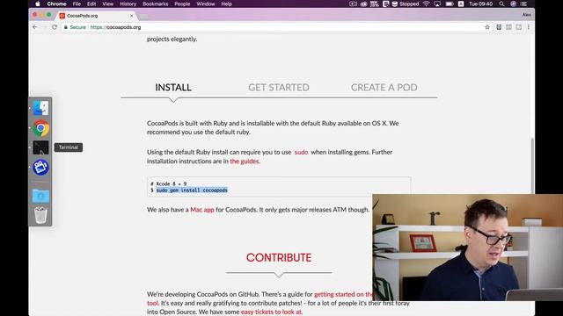Click the black extension icon next to the star
The height and width of the screenshot is (316, 563).
pyautogui.click(x=499, y=27)
